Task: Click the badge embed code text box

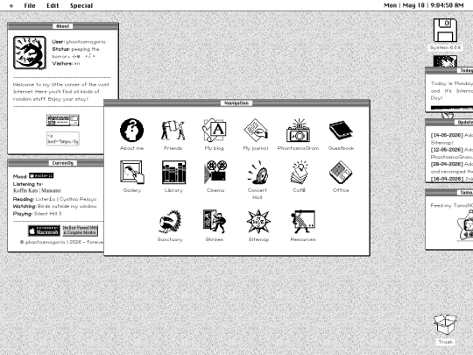Action: pyautogui.click(x=63, y=138)
